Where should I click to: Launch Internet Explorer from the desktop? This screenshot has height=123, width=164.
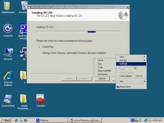[x=8, y=79]
